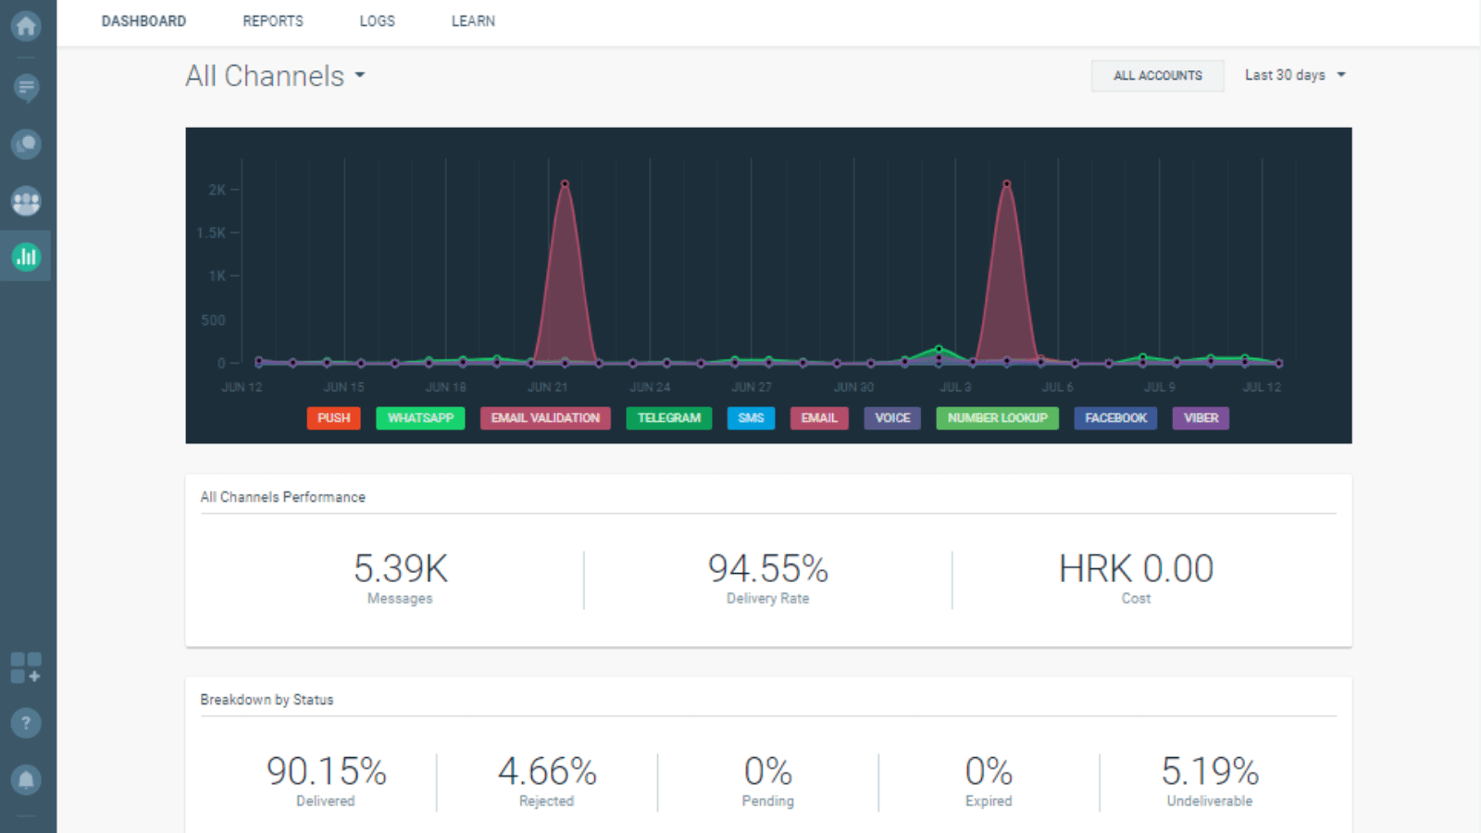Click the JUL 12 axis label
1481x833 pixels.
(x=1262, y=387)
